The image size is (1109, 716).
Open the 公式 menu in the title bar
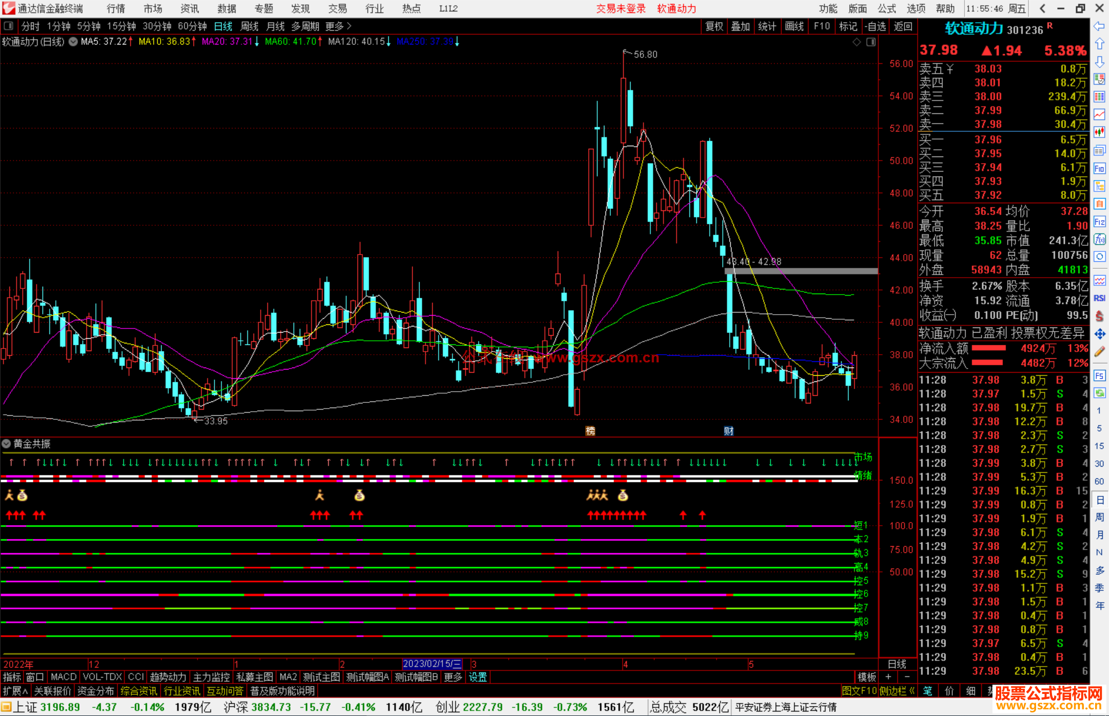886,8
